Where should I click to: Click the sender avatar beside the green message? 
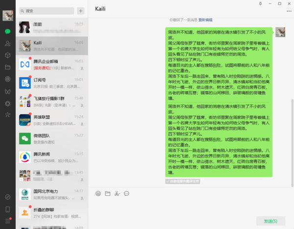click(280, 32)
